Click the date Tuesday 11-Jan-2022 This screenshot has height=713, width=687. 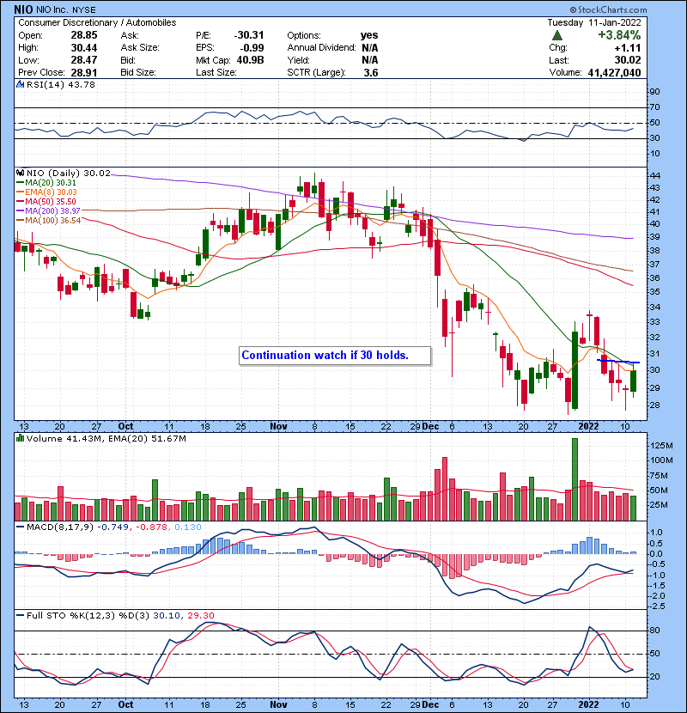click(593, 22)
